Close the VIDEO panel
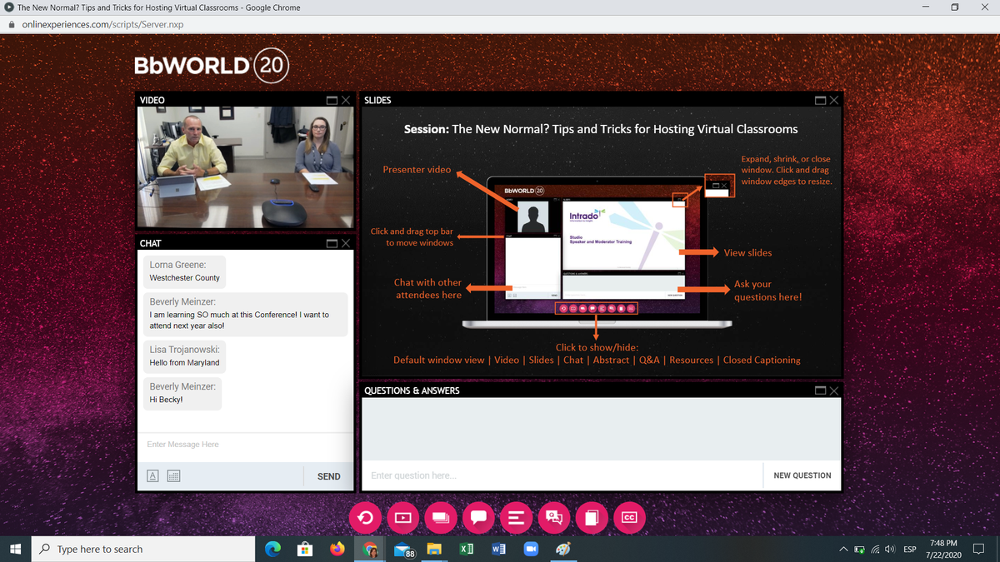1000x562 pixels. tap(345, 100)
